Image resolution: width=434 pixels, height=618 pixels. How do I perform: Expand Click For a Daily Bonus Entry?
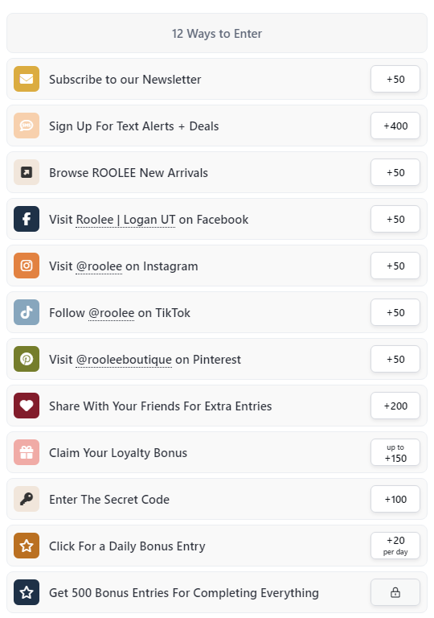coord(217,546)
